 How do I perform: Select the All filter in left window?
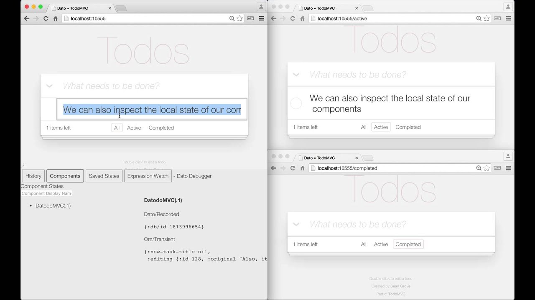point(117,128)
